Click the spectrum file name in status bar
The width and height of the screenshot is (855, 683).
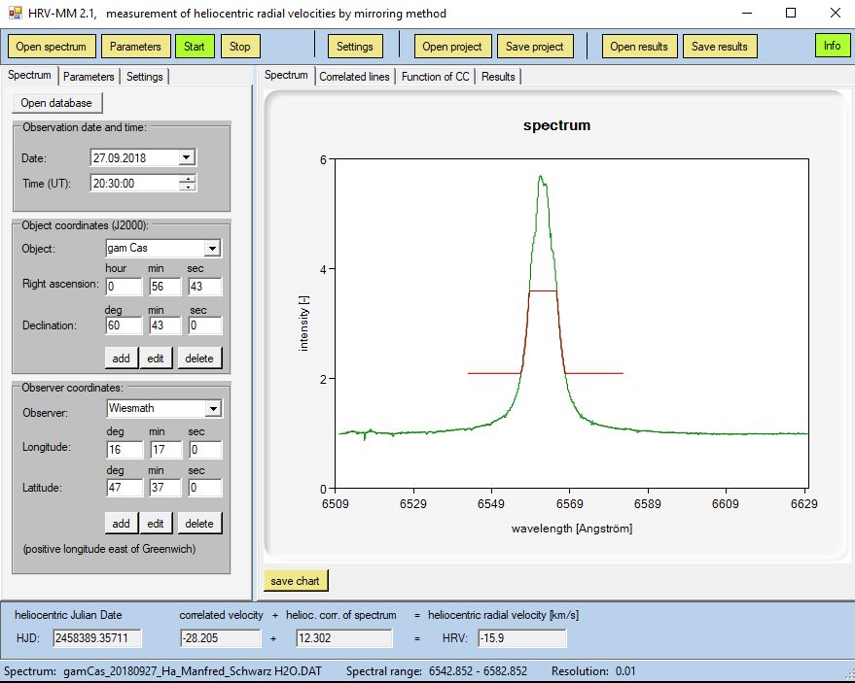[193, 671]
